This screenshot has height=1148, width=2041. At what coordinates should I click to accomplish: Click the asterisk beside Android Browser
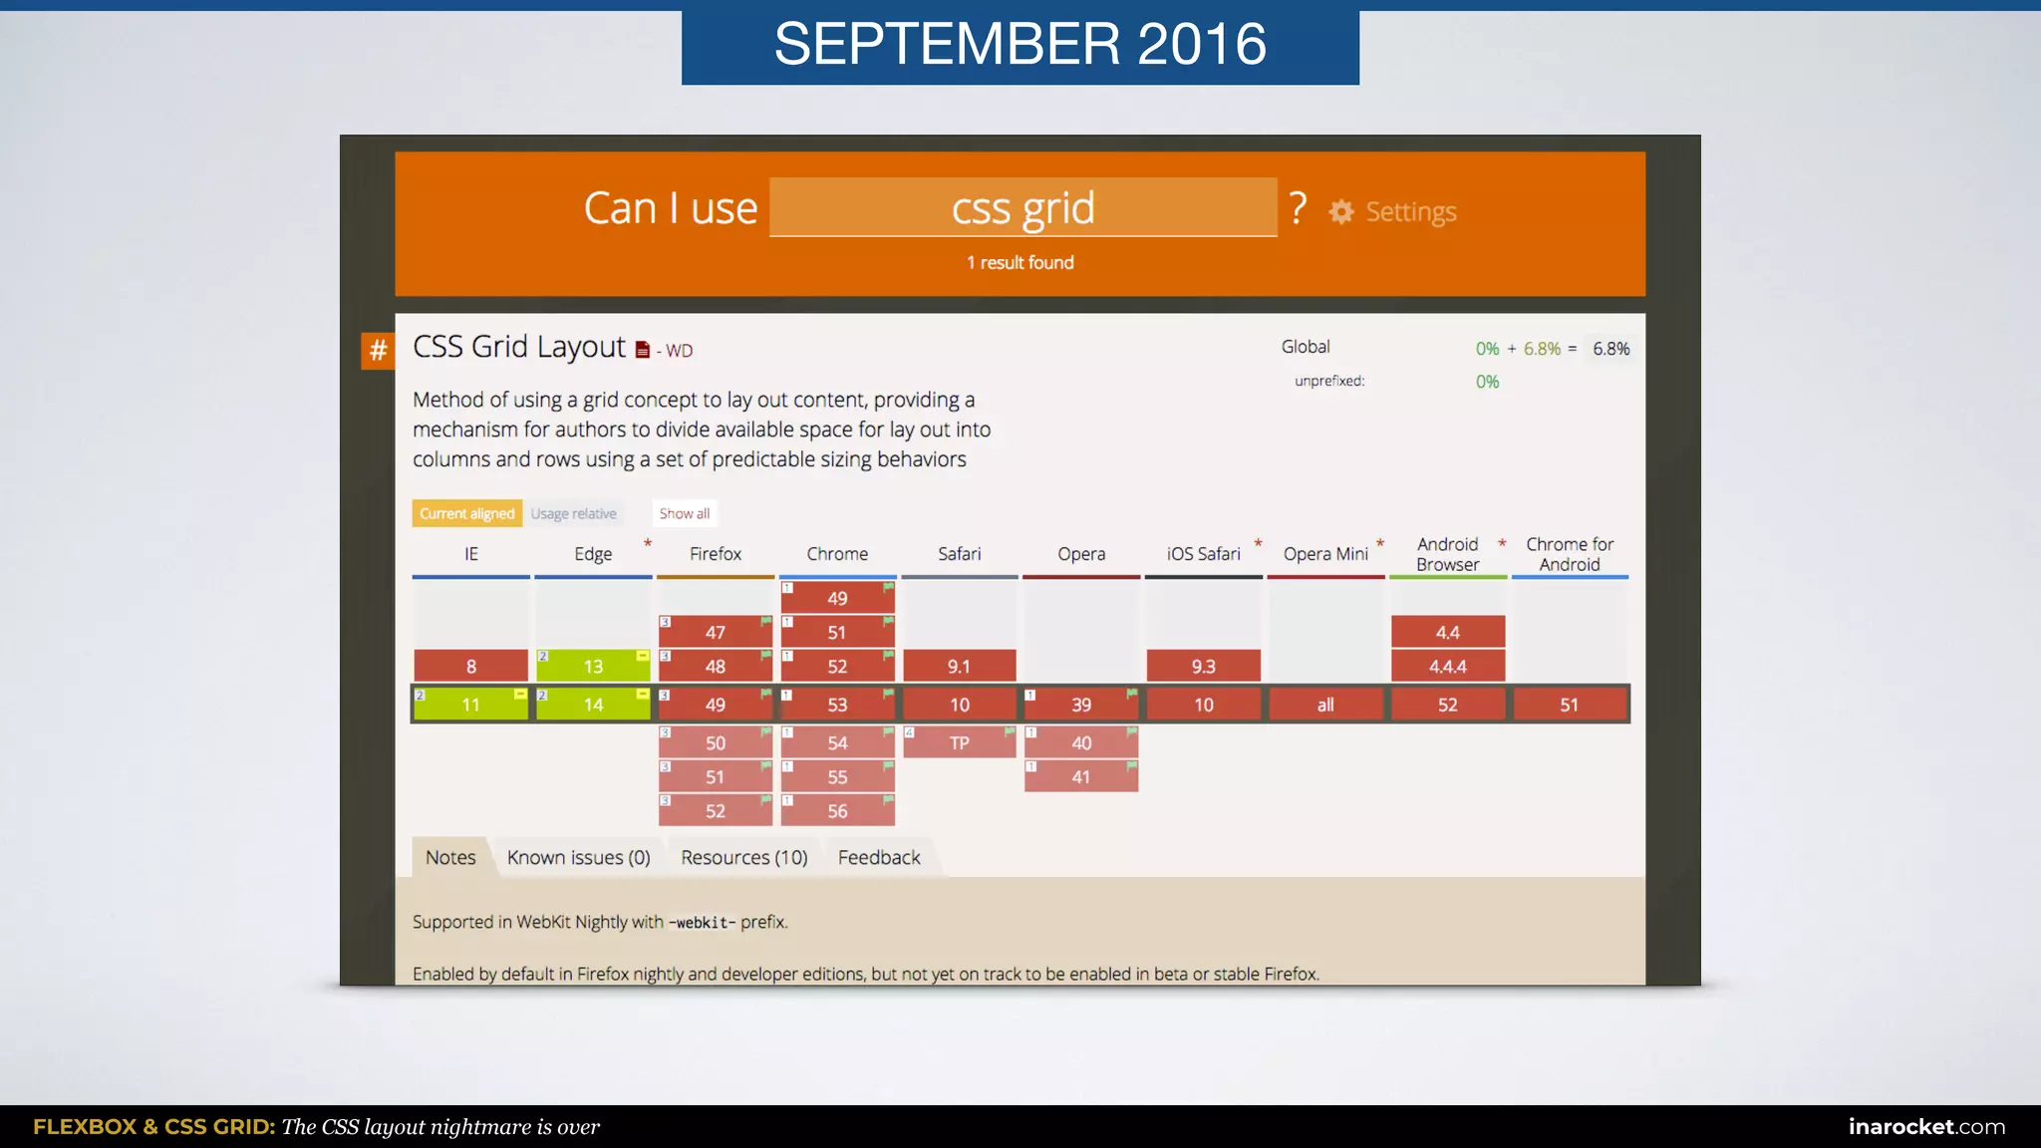1502,544
